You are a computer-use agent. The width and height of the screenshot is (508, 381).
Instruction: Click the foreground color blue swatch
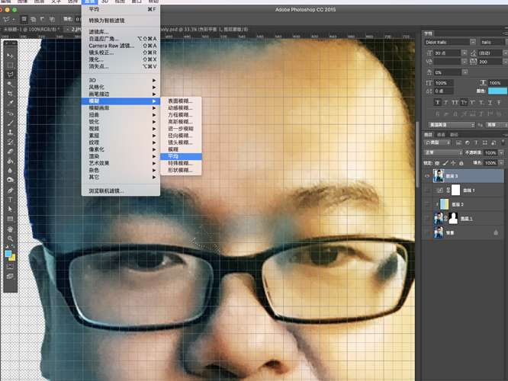pyautogui.click(x=8, y=254)
